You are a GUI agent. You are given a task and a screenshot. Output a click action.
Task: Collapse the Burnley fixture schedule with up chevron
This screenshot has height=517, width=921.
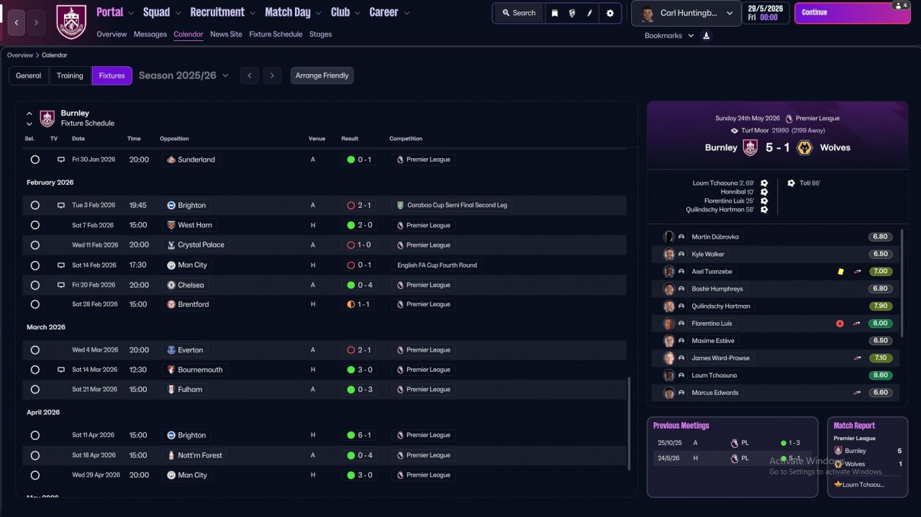[30, 114]
